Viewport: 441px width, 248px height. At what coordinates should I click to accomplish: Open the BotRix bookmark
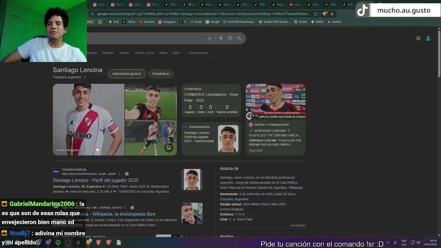(x=317, y=22)
